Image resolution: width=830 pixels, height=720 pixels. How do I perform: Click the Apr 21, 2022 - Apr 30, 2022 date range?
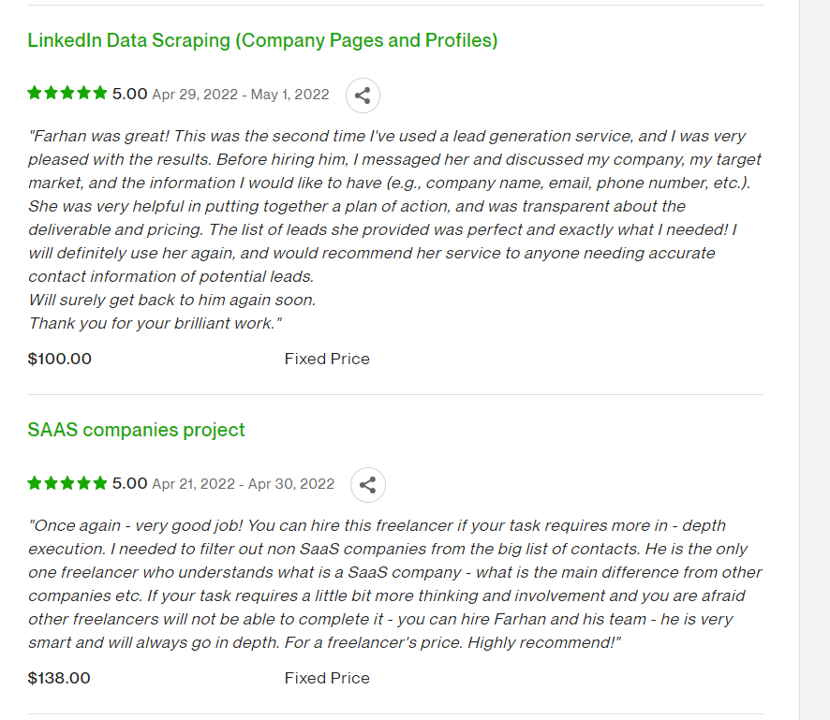pyautogui.click(x=244, y=483)
